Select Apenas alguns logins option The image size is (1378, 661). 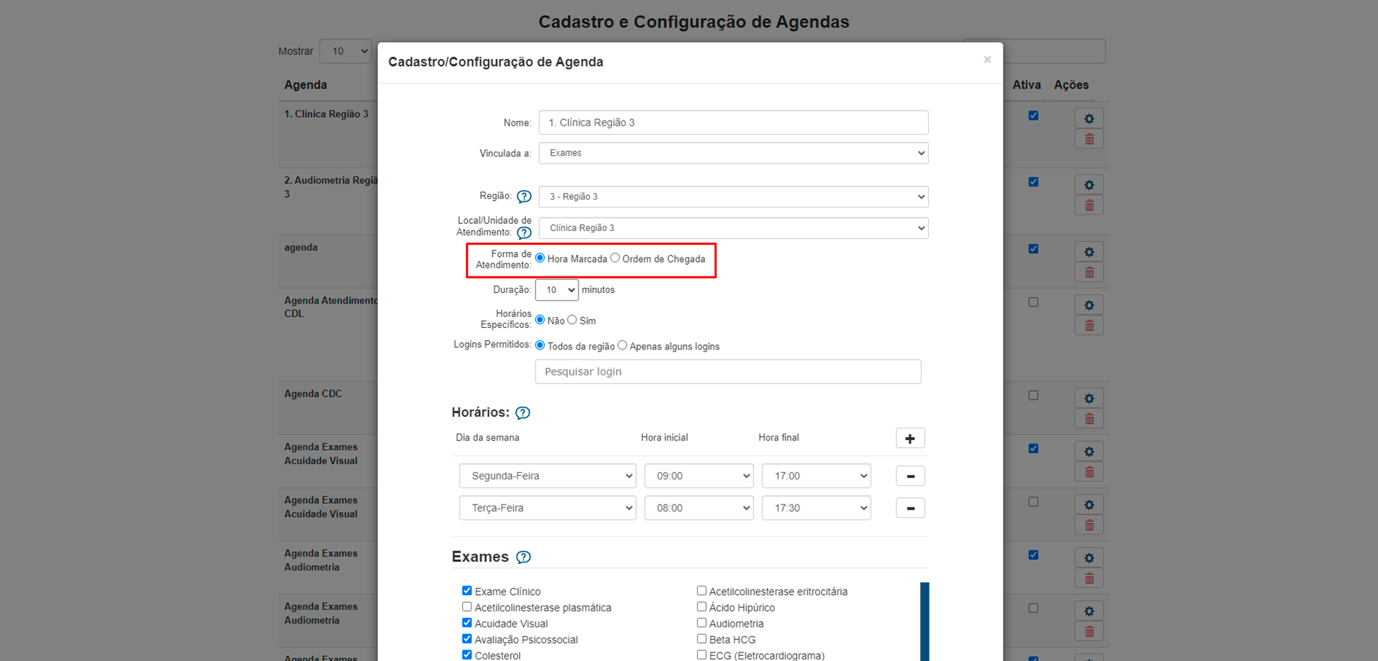coord(622,346)
